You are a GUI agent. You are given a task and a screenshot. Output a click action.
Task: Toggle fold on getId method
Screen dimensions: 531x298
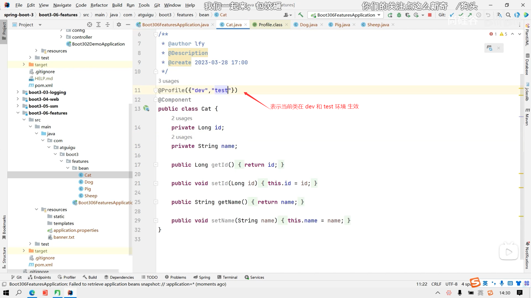tap(156, 165)
